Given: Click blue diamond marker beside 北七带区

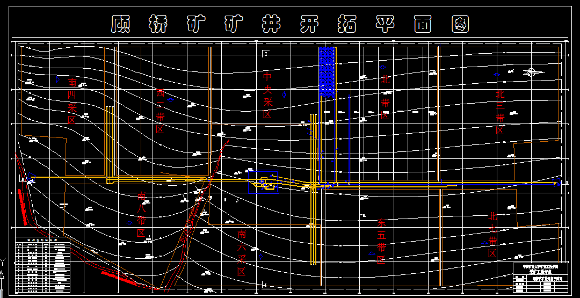Looking at the screenshot, I should [x=484, y=243].
